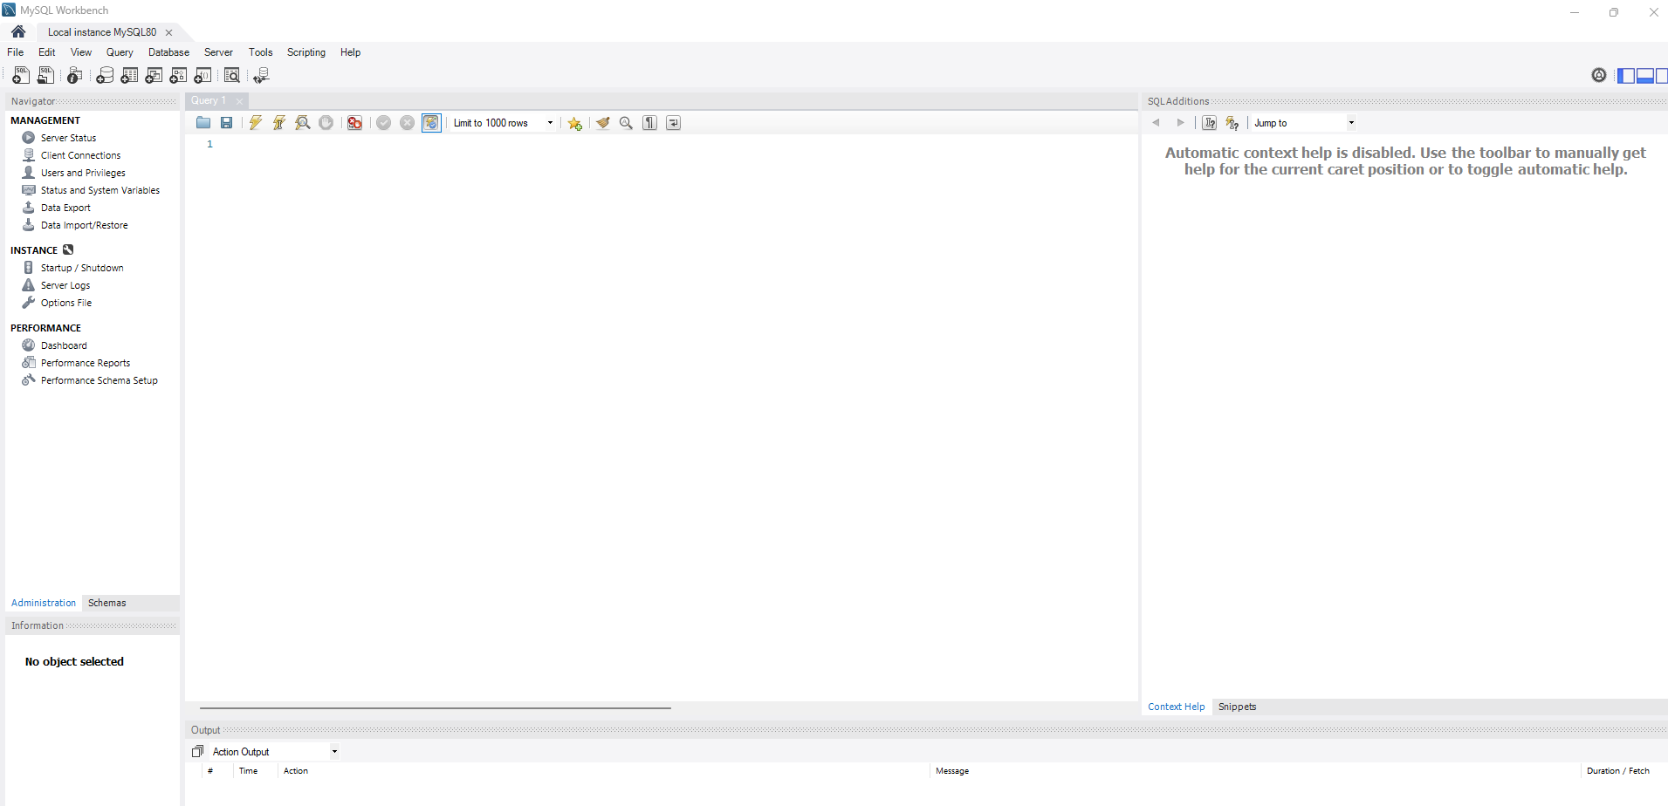Open the Limit to 1000 rows dropdown

coord(504,123)
